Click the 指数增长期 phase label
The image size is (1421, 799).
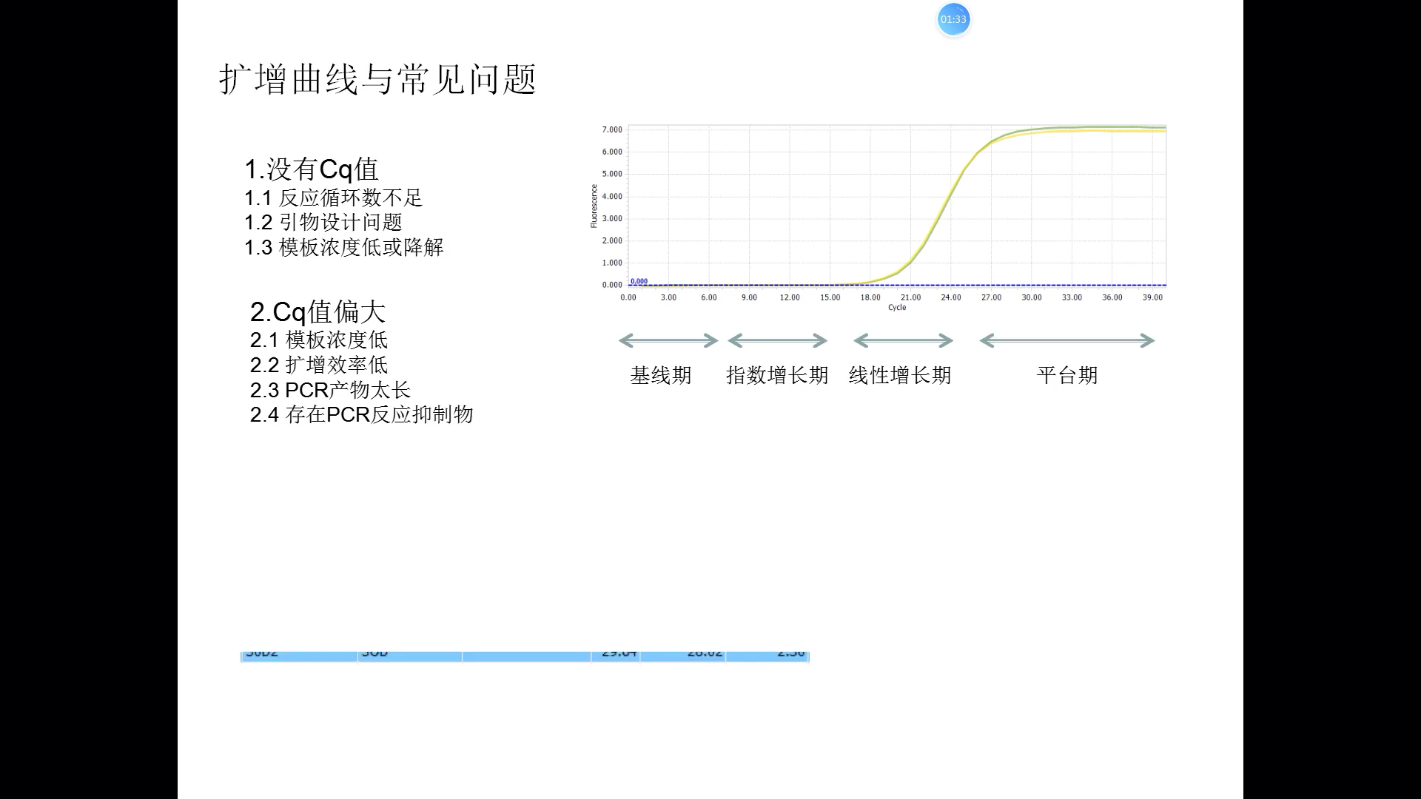click(777, 375)
